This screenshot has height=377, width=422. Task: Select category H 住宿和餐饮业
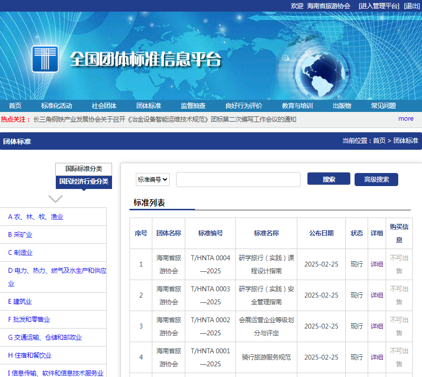pyautogui.click(x=30, y=355)
